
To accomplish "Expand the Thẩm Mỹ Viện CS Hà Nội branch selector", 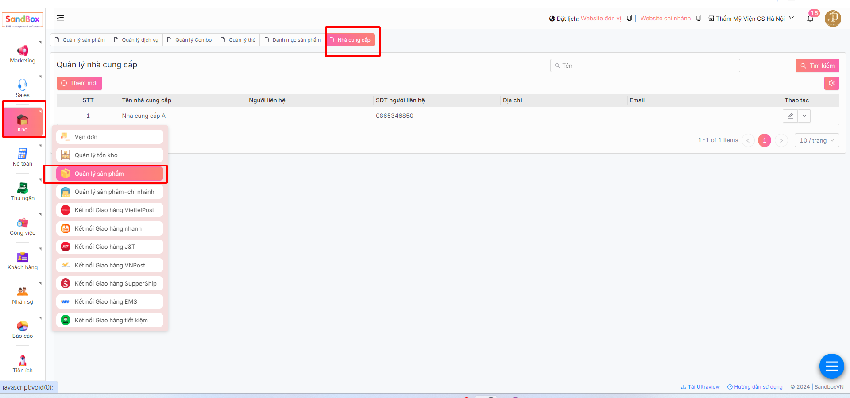I will tap(751, 19).
